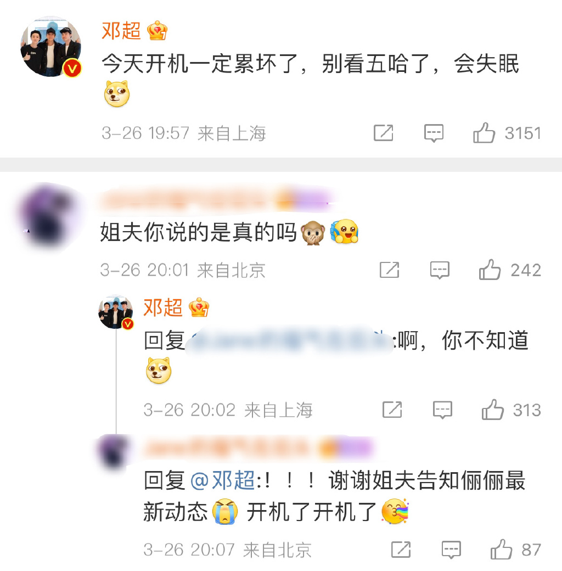Reply to the 3-26 20:01 Beijing comment

[439, 270]
